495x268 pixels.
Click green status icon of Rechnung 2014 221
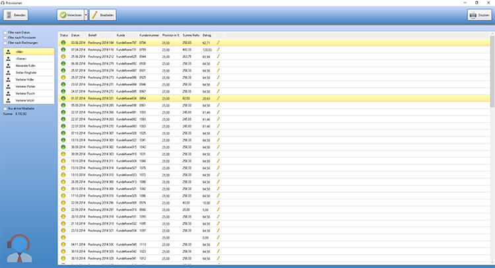pyautogui.click(x=63, y=98)
